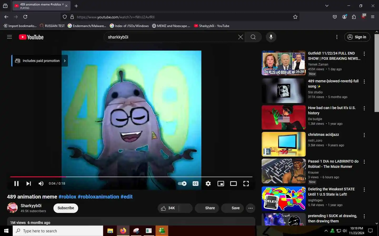
Task: Go to YouTube home logo
Action: [31, 37]
